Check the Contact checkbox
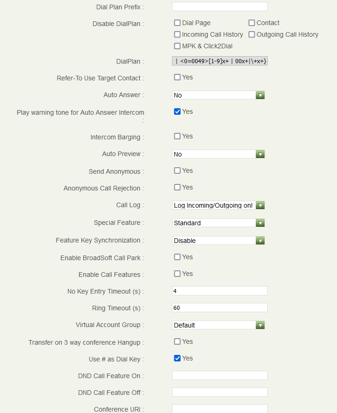 (251, 22)
